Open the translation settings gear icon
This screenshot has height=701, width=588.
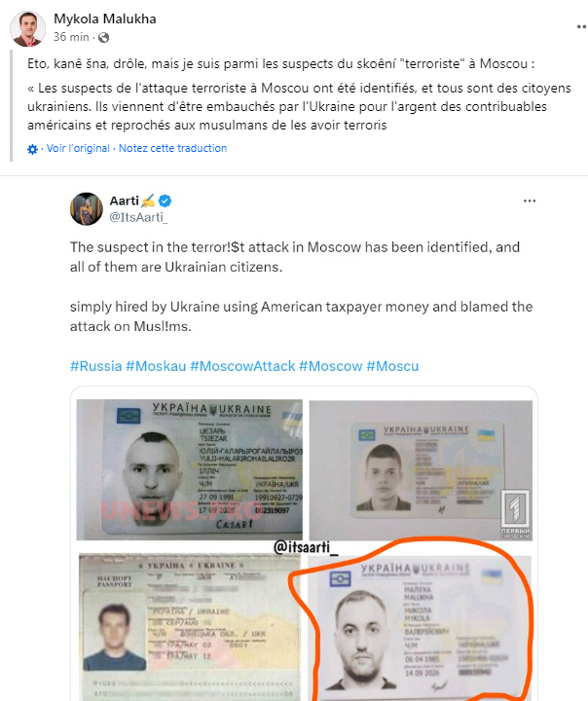[x=33, y=149]
